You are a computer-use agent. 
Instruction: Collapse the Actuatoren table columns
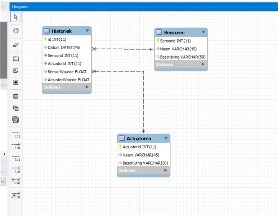[166, 138]
